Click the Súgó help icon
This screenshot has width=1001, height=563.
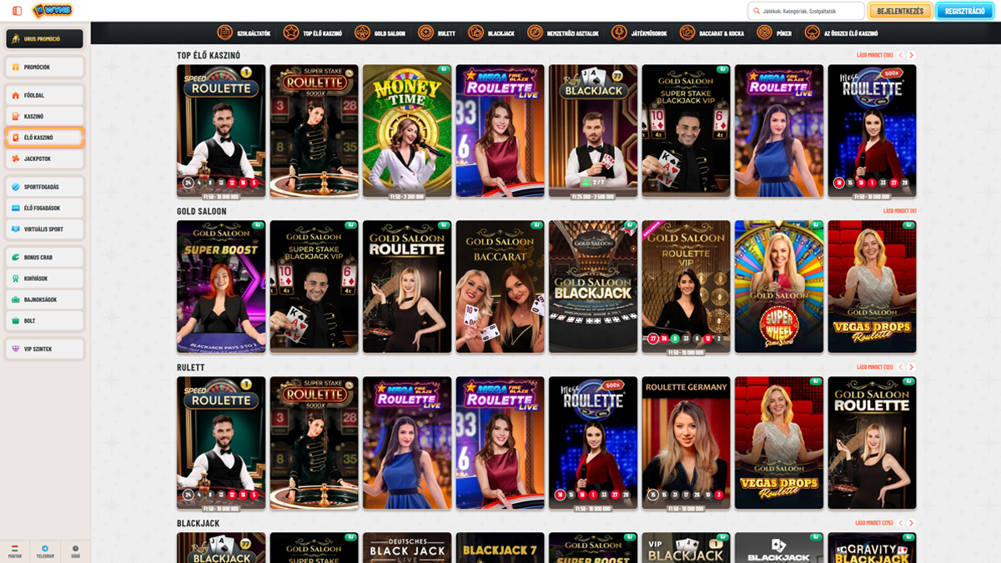(75, 550)
